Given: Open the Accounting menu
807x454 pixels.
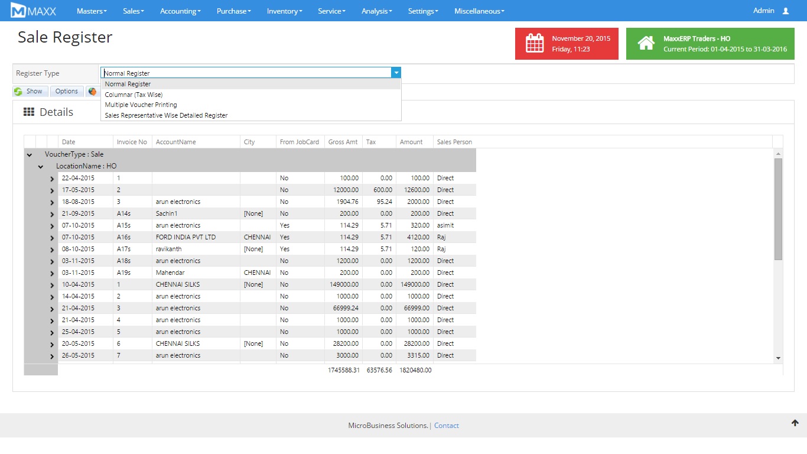Looking at the screenshot, I should [180, 11].
